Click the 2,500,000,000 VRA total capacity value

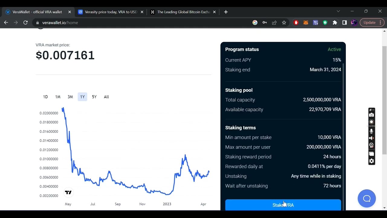click(x=322, y=100)
